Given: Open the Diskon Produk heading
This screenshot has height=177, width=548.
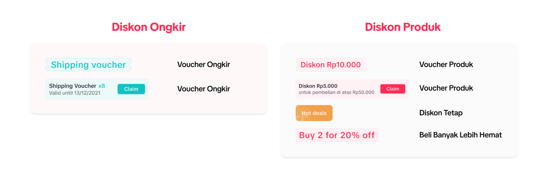Looking at the screenshot, I should 403,27.
